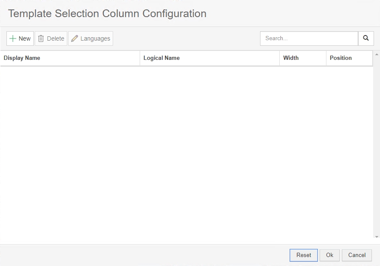Sort by the Display Name column header

22,58
